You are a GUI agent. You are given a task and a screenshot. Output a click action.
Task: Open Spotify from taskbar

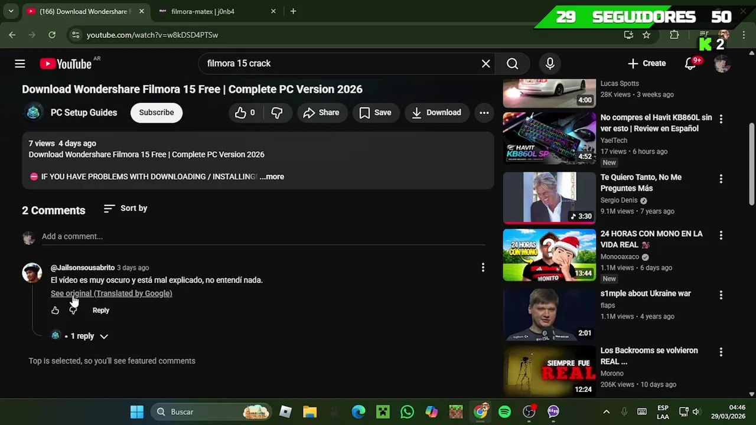[505, 411]
